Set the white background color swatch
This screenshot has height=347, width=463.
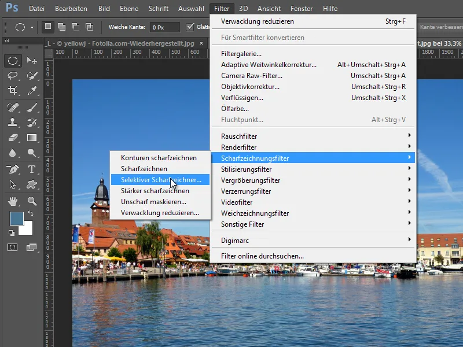(x=27, y=229)
